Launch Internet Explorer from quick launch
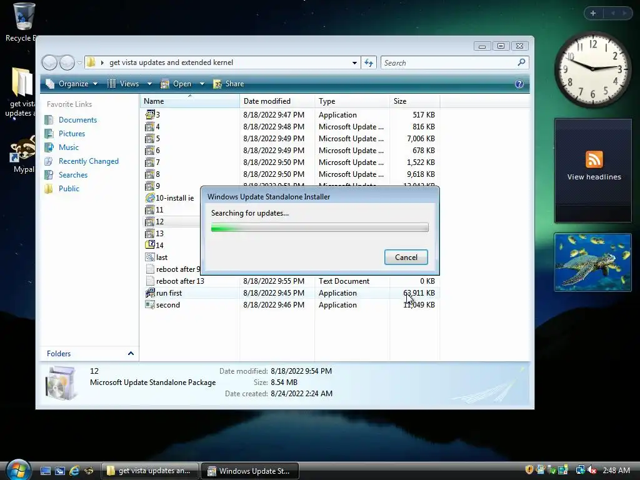The height and width of the screenshot is (480, 640). click(x=74, y=471)
